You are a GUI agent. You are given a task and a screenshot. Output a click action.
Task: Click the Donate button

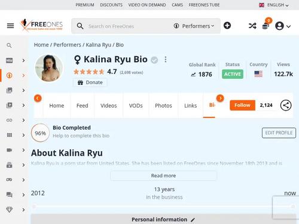[90, 82]
